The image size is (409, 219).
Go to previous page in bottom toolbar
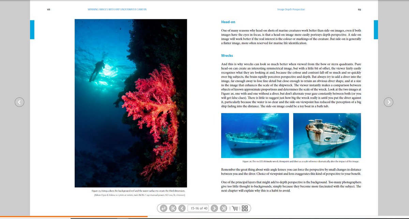[x=182, y=208]
